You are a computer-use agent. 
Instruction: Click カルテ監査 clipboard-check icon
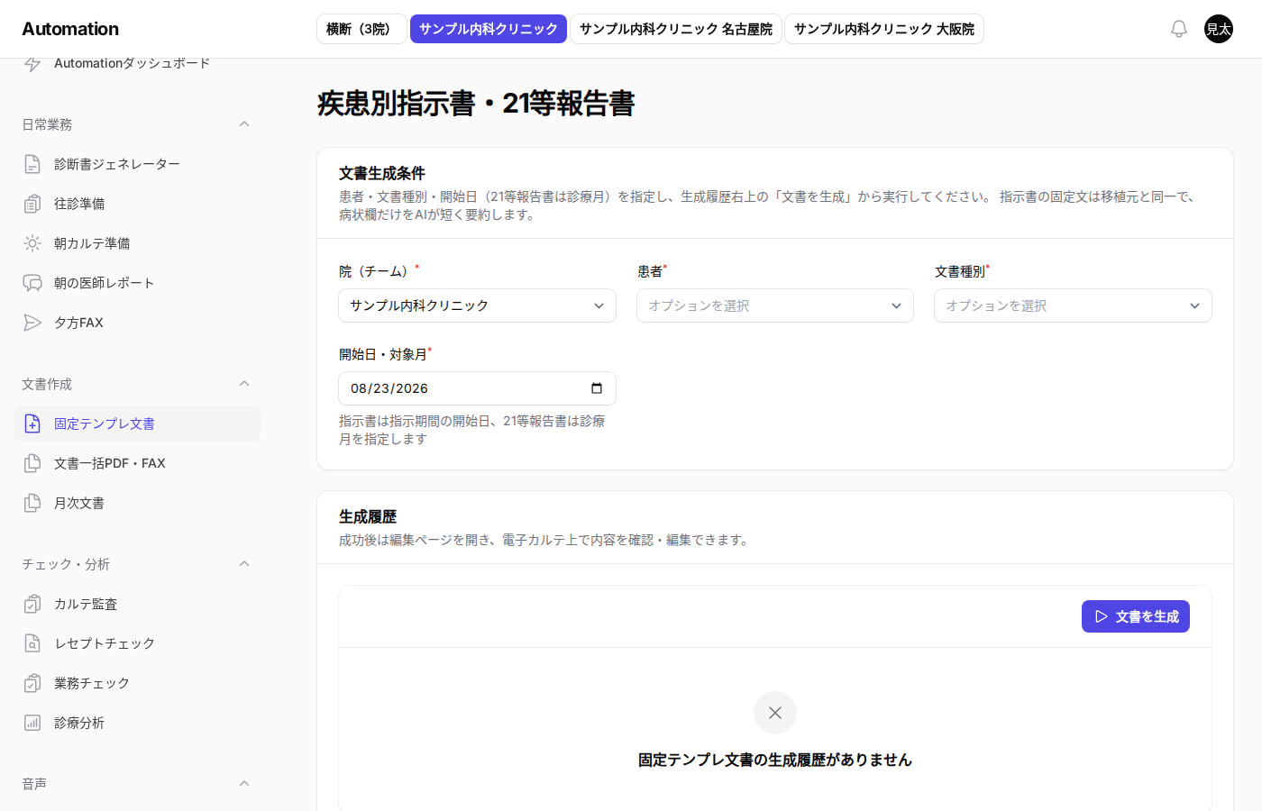(32, 604)
